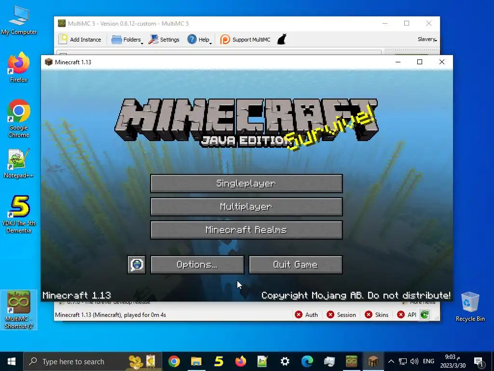Maximize the Minecraft 1.13 window

pos(420,62)
